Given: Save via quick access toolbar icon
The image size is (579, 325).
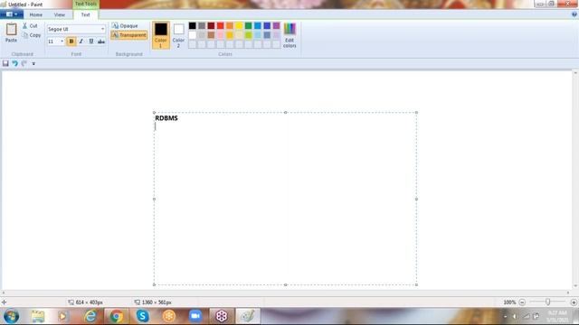Looking at the screenshot, I should [5, 63].
